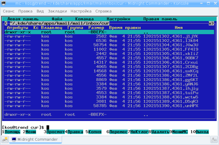
Task: Open the Справка menu
Action: [x=103, y=11]
